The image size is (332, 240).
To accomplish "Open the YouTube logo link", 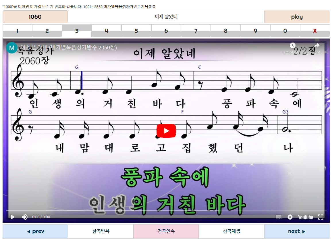I will pos(305,217).
